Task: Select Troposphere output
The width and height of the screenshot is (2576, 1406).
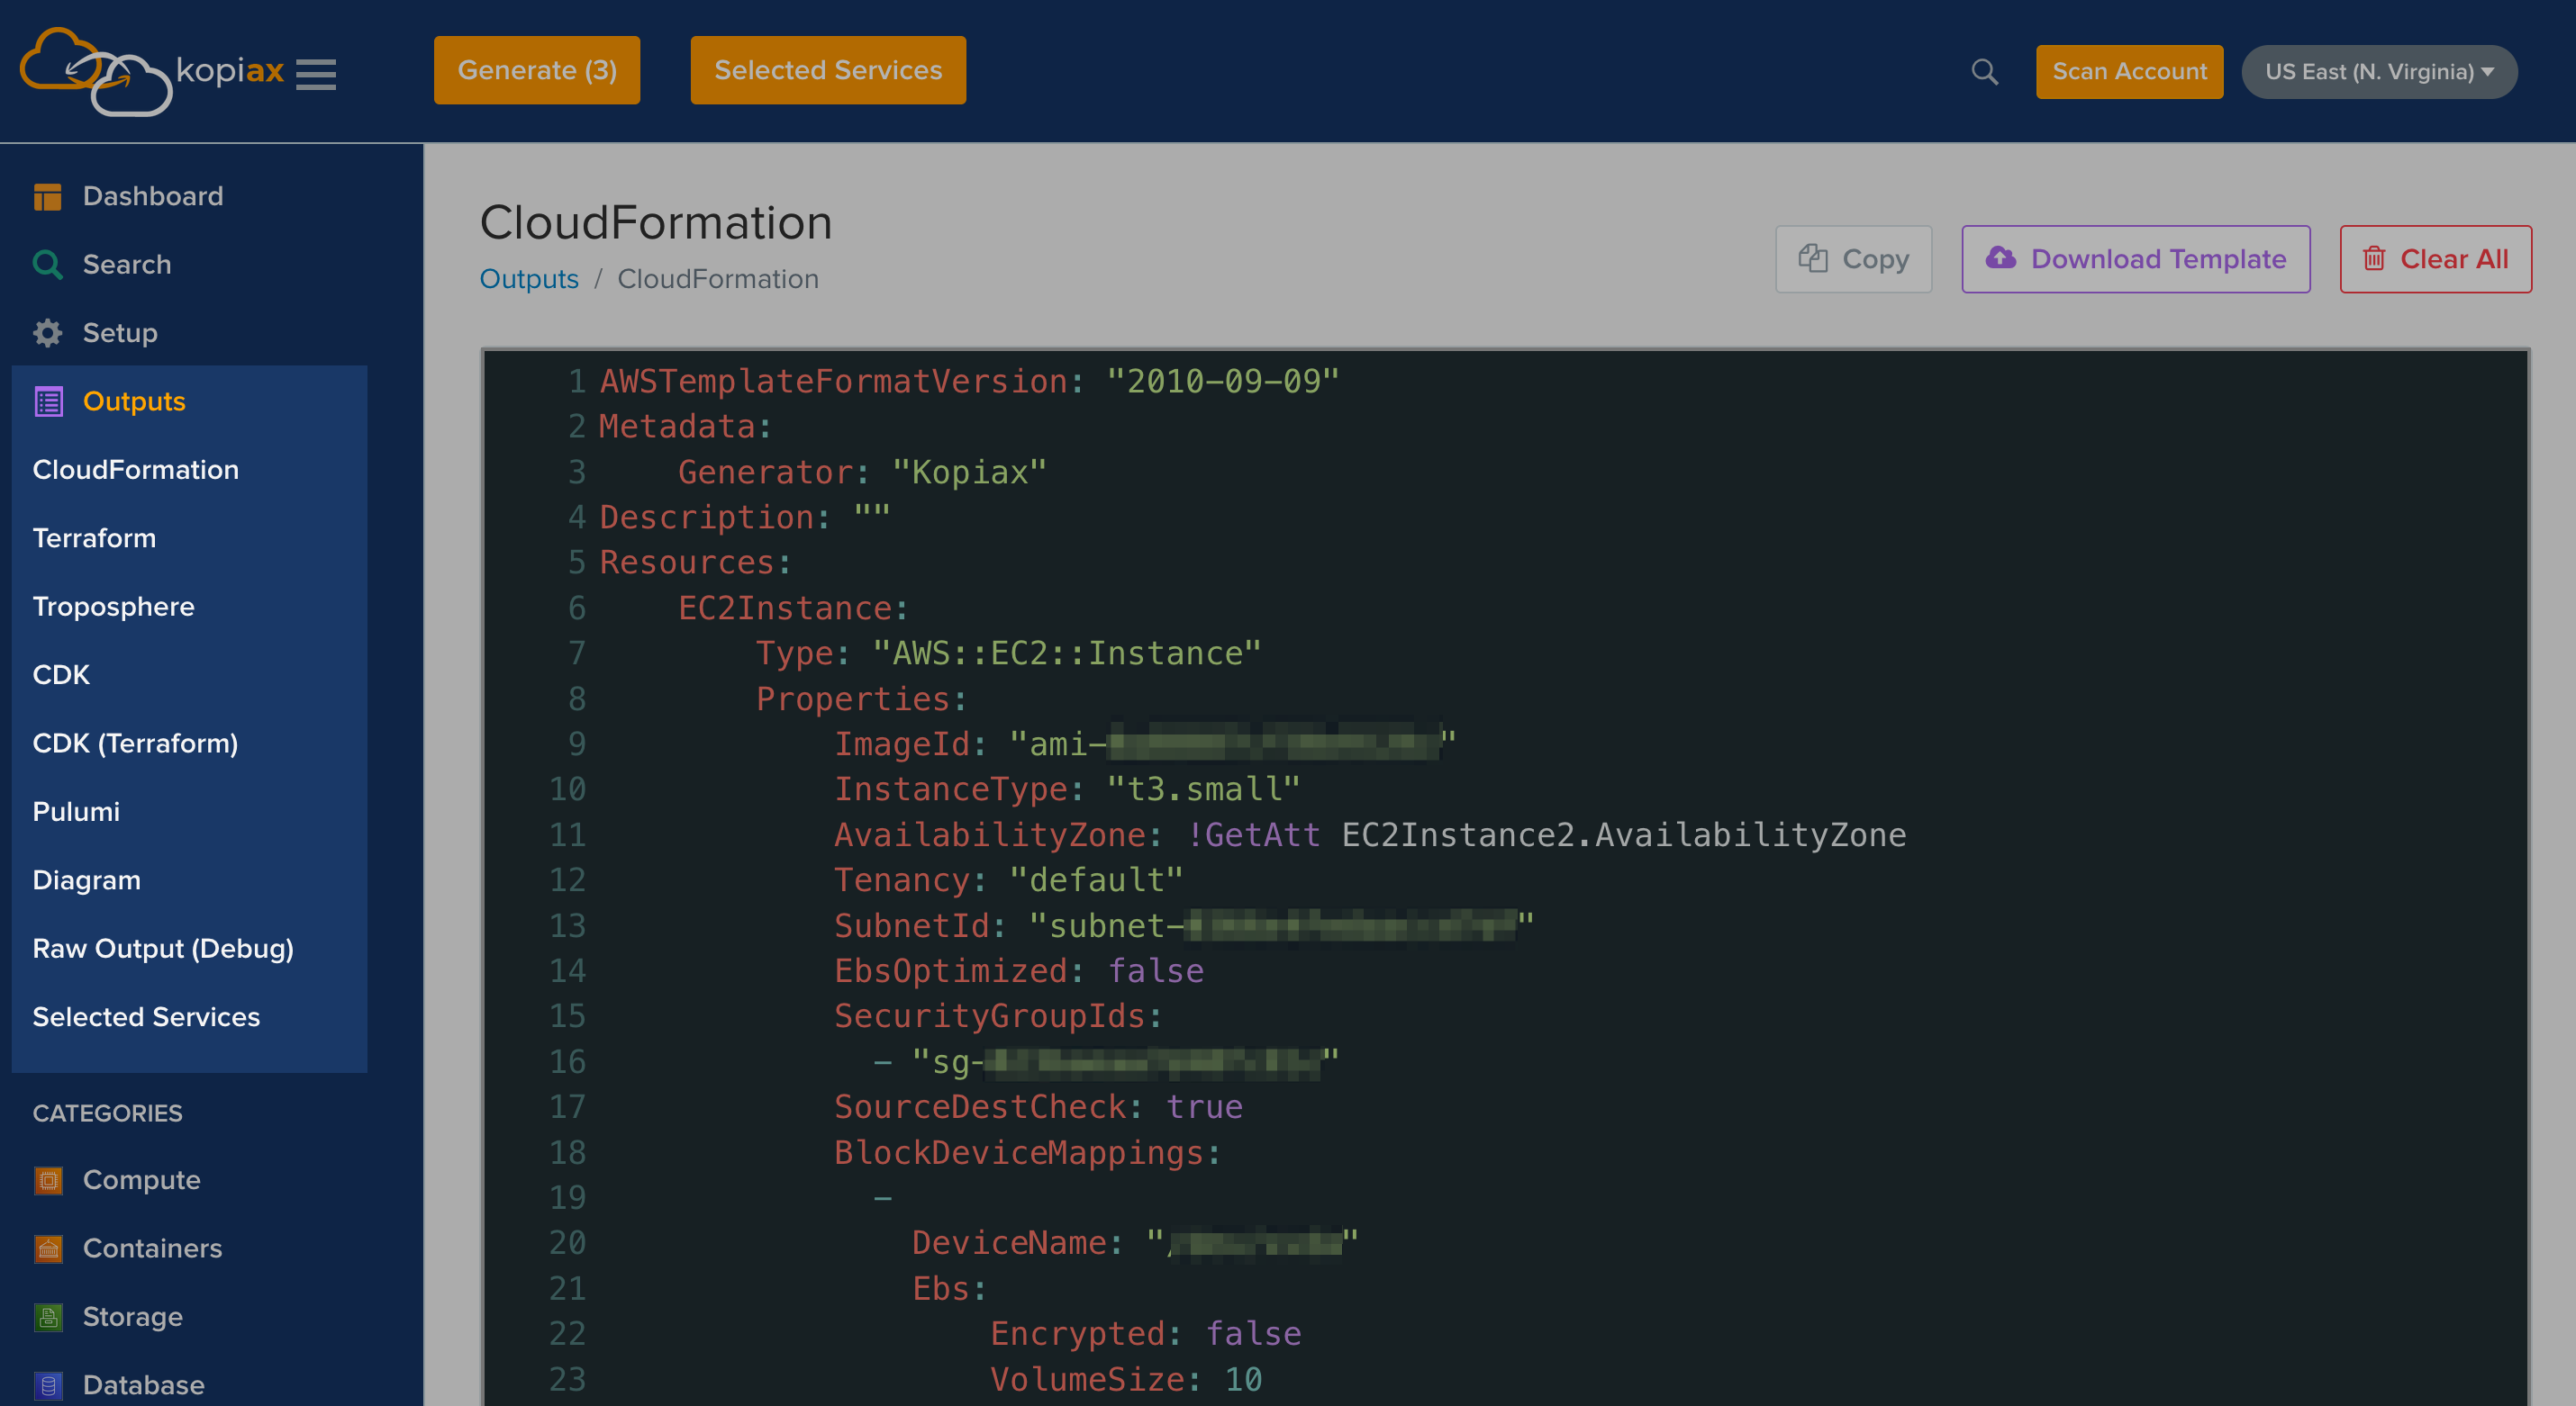Action: point(113,607)
